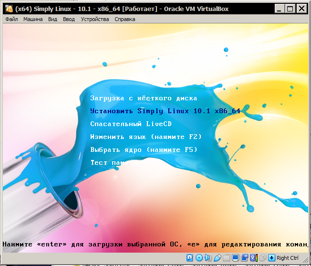
Task: Click the VirtualBox icon in the title bar
Action: pos(10,9)
